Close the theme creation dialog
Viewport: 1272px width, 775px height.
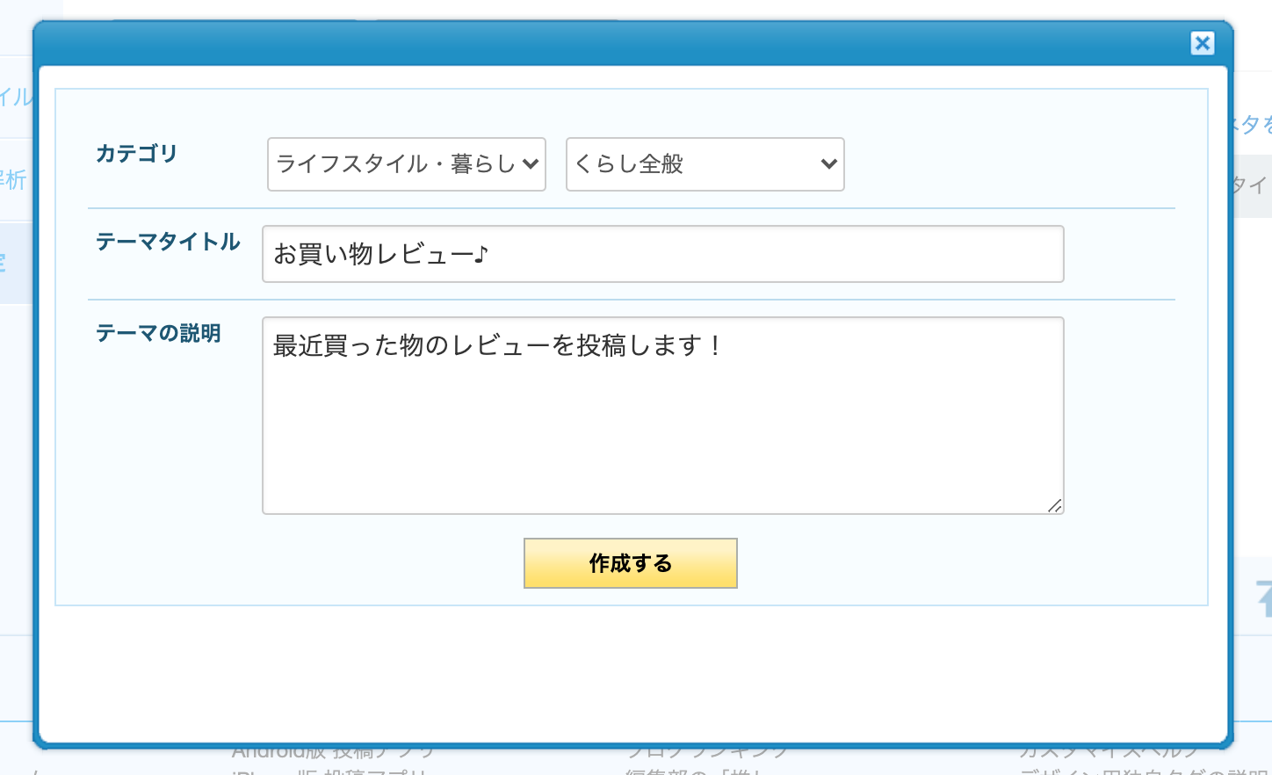point(1203,43)
